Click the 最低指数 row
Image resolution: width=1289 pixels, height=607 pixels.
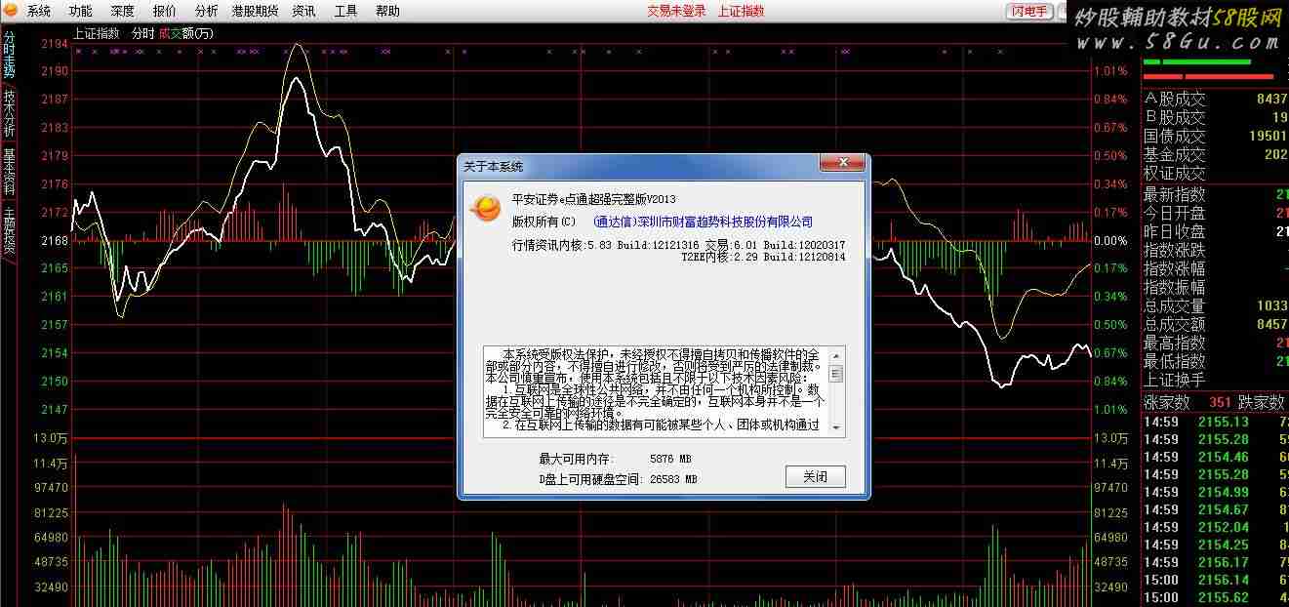tap(1215, 361)
